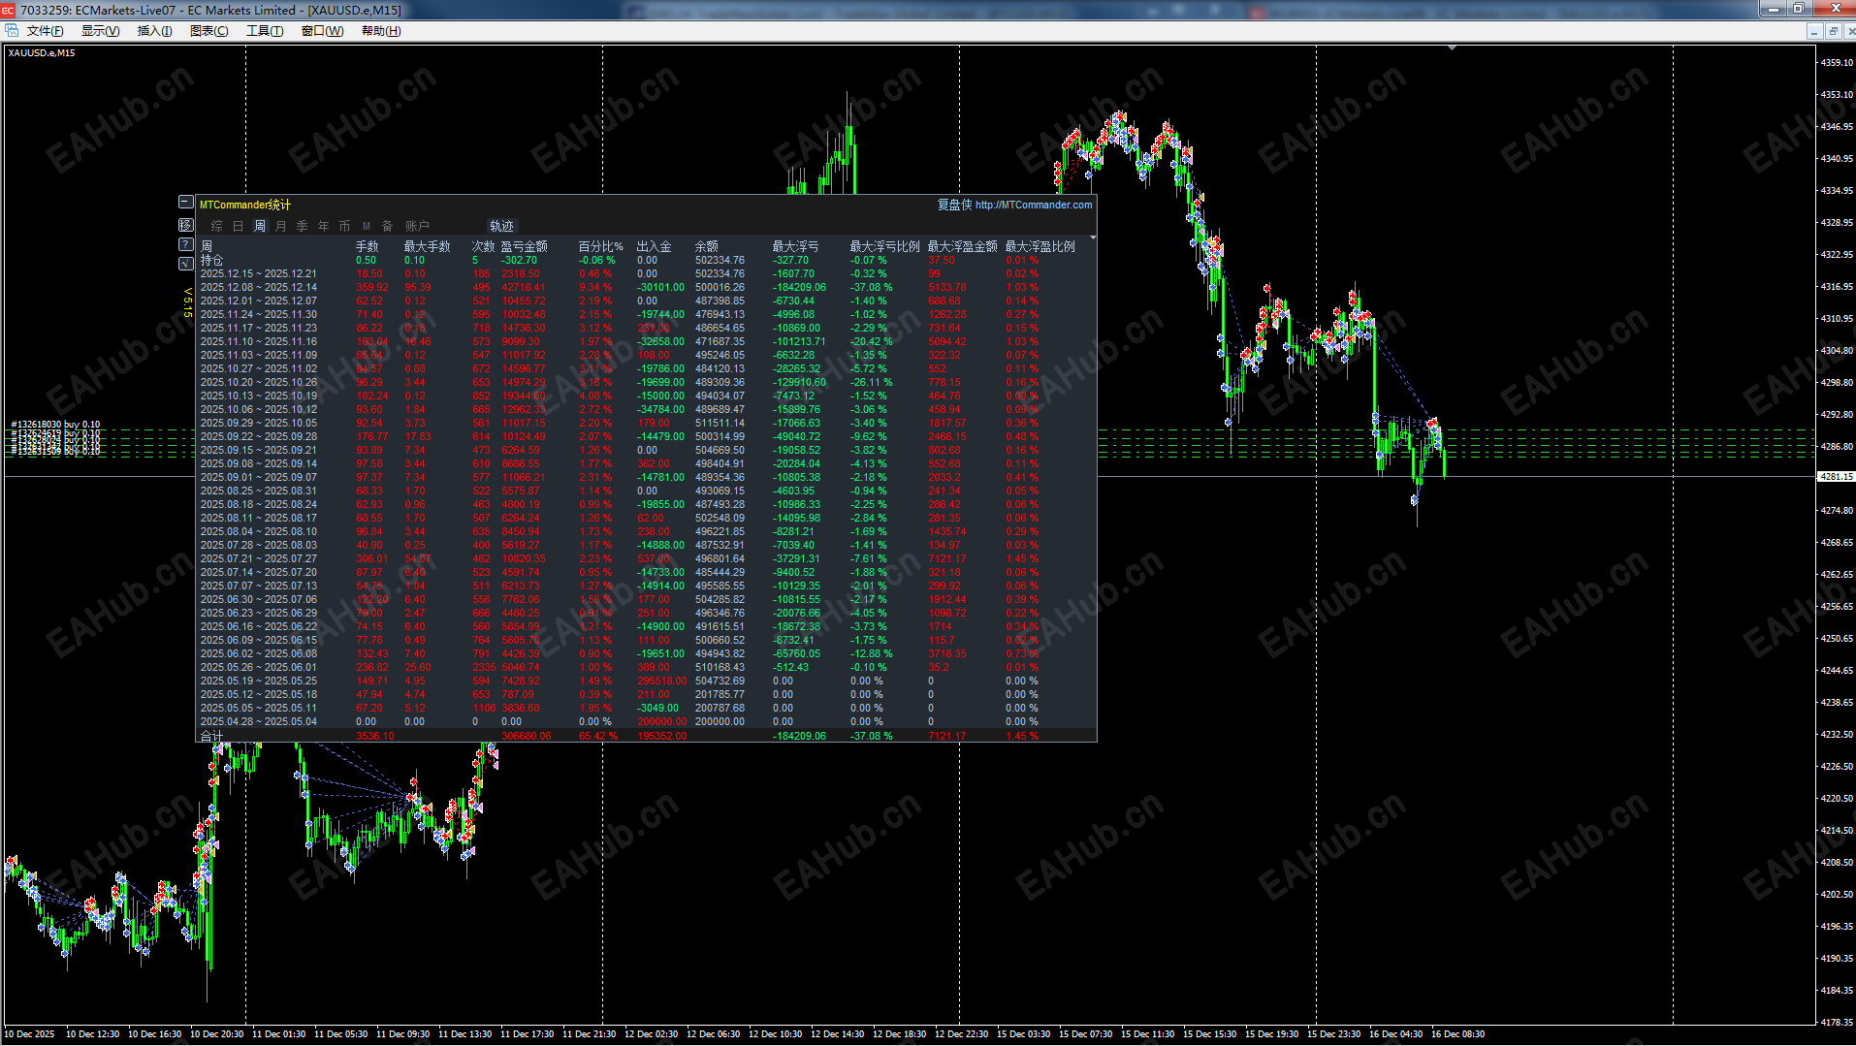The width and height of the screenshot is (1856, 1046).
Task: Click the 余额 column header
Action: coord(707,246)
